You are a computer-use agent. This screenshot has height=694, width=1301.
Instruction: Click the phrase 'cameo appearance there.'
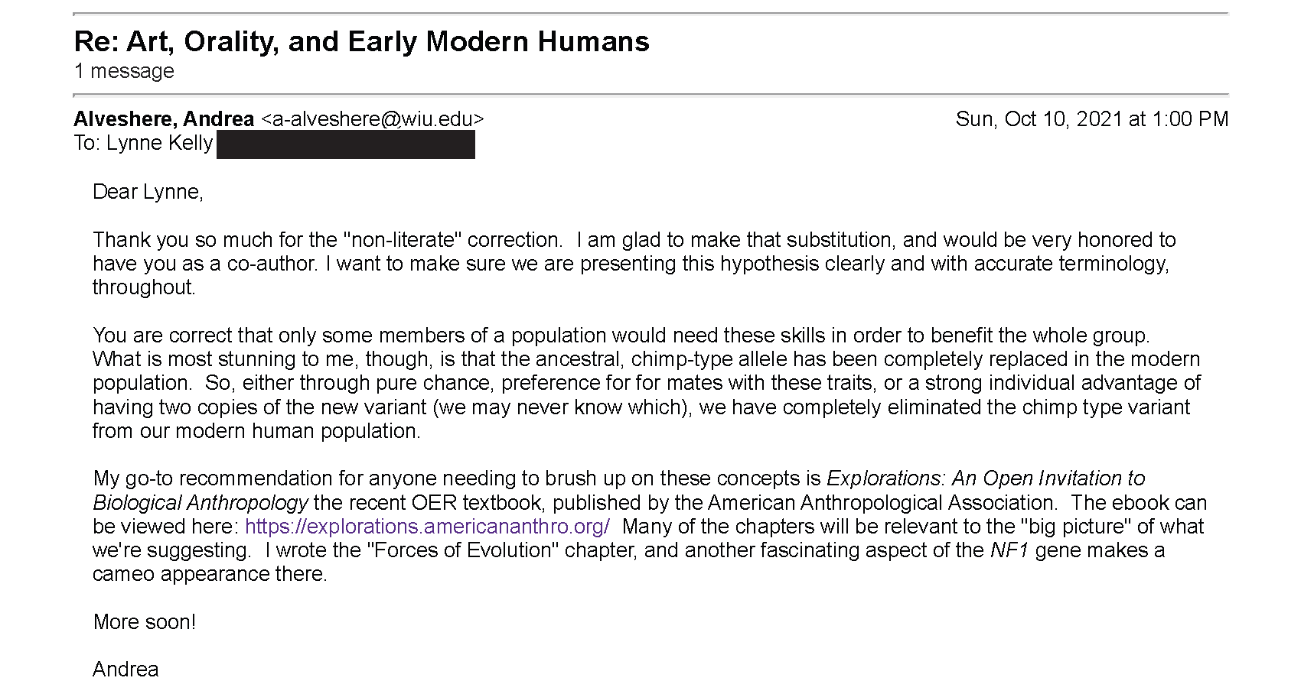tap(210, 574)
